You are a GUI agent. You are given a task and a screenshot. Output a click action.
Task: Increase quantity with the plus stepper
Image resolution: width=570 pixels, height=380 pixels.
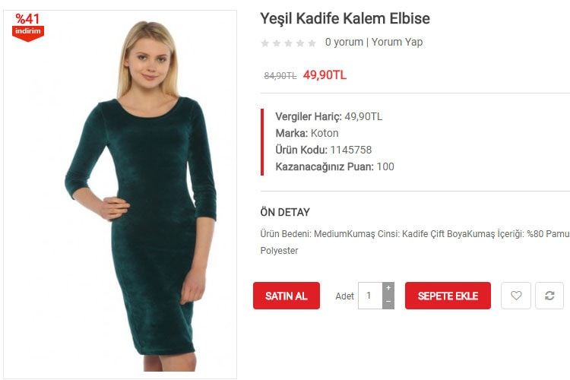pos(388,289)
